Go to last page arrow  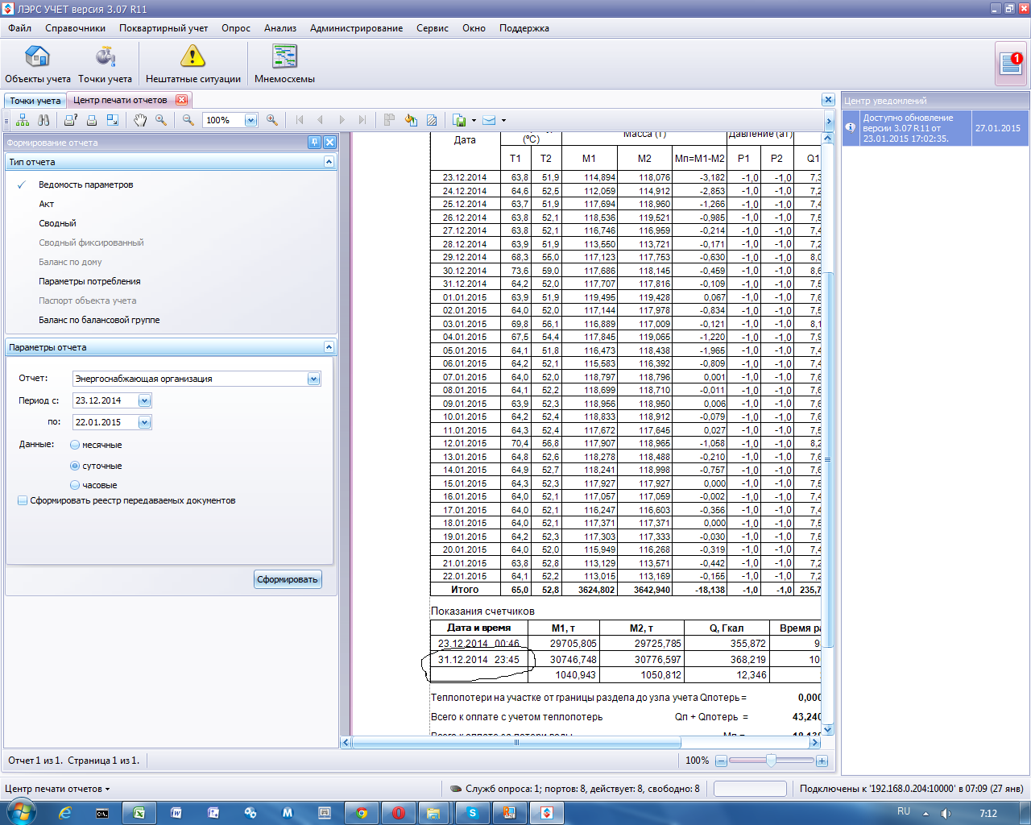tap(362, 120)
